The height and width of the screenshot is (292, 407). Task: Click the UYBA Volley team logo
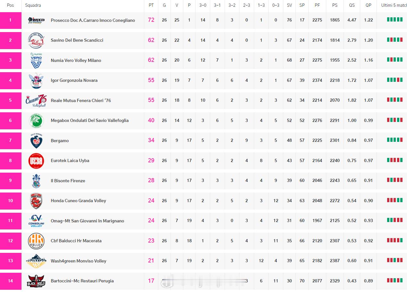[x=36, y=160]
